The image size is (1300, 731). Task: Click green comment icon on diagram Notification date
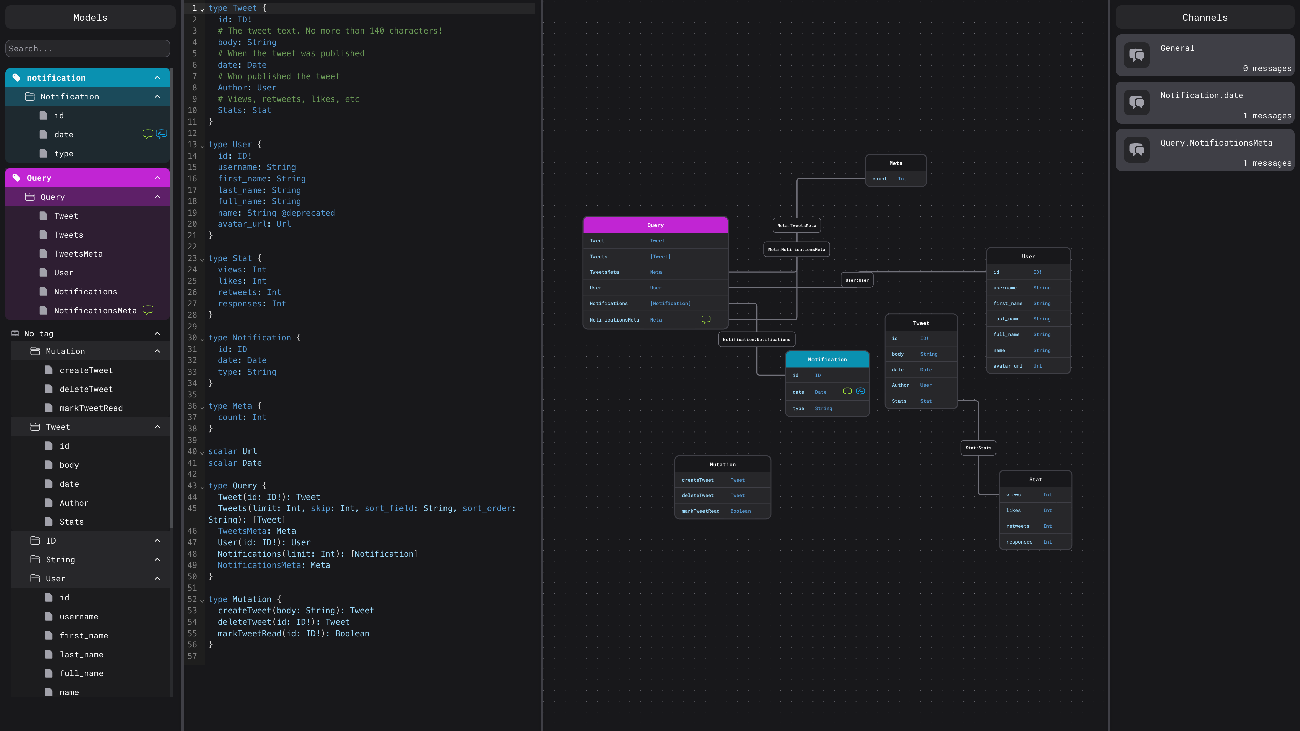pyautogui.click(x=847, y=392)
